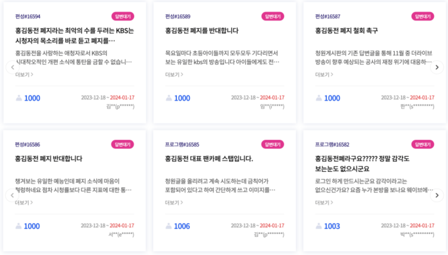Click author name 김**(p******) on petition #16594
448x255 pixels.
(119, 106)
